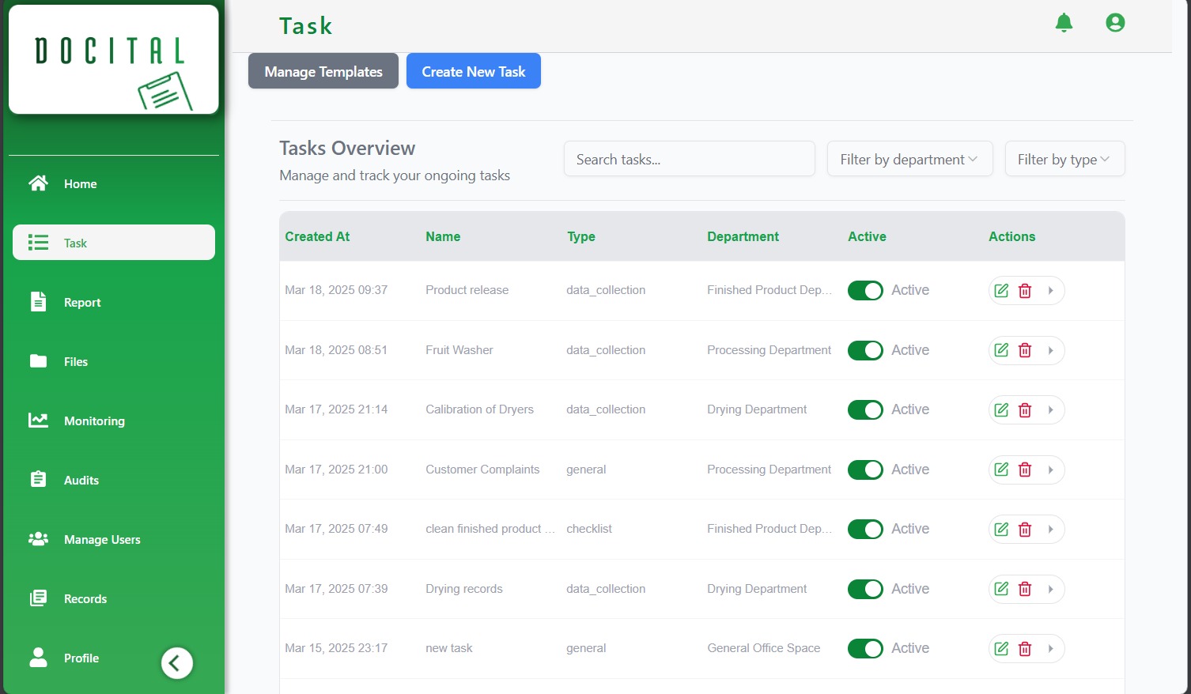Expand the new task row arrow
The height and width of the screenshot is (694, 1191).
click(1050, 648)
